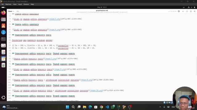The height and width of the screenshot is (110, 197).
Task: Open the OBS Studio icon in taskbar
Action: tap(130, 107)
